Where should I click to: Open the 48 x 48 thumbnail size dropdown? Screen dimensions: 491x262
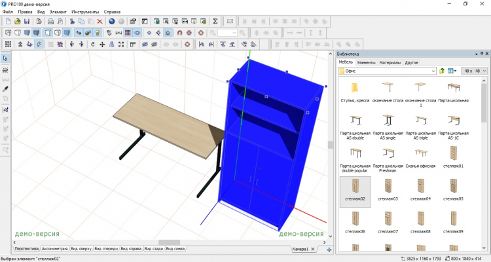point(483,71)
